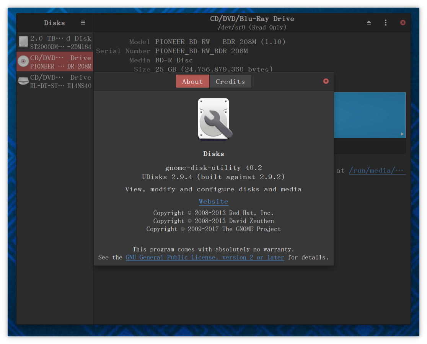This screenshot has width=427, height=344.
Task: Click the Disks sidebar header title
Action: click(x=54, y=23)
